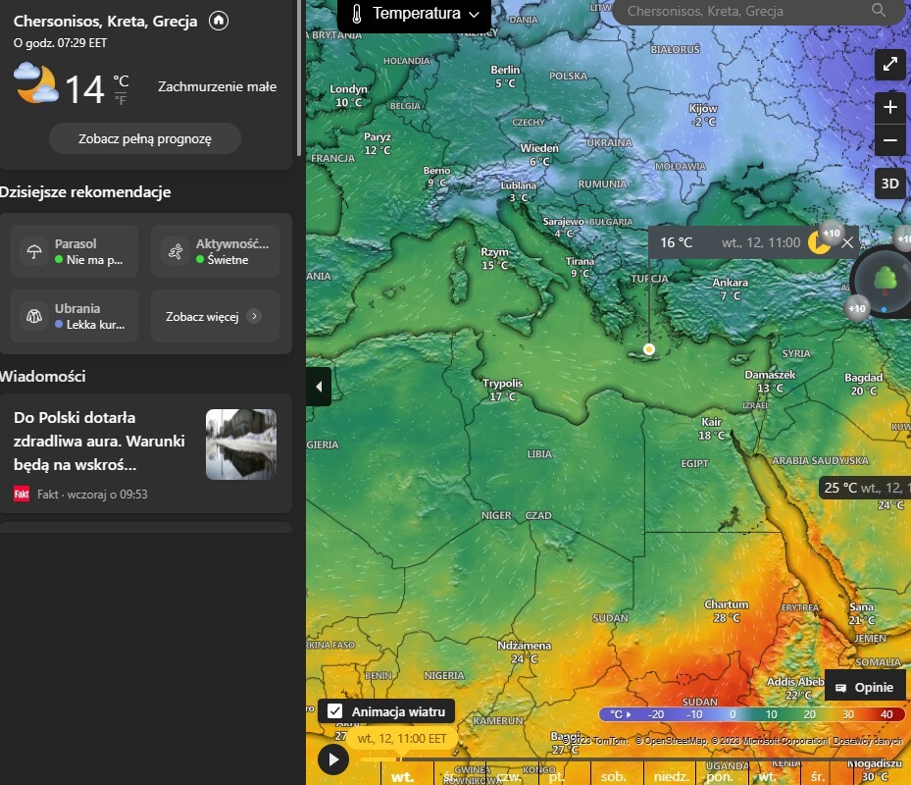This screenshot has height=785, width=911.
Task: Expand recommendations via Zobacz więcej
Action: pos(214,316)
